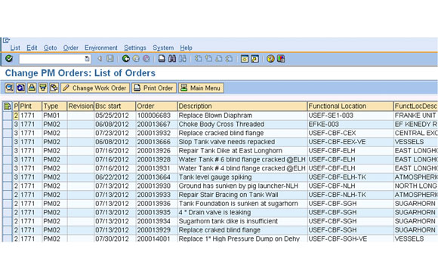The height and width of the screenshot is (280, 438).
Task: Open the Customize Local Layout icon
Action: click(x=281, y=59)
